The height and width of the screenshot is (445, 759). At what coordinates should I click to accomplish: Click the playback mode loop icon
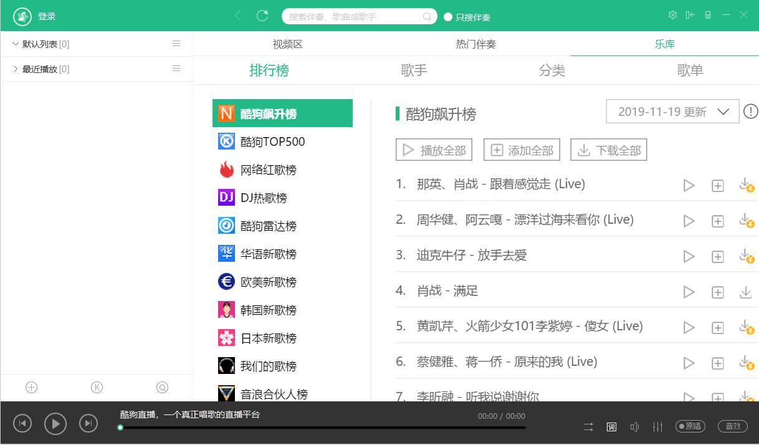(x=588, y=426)
